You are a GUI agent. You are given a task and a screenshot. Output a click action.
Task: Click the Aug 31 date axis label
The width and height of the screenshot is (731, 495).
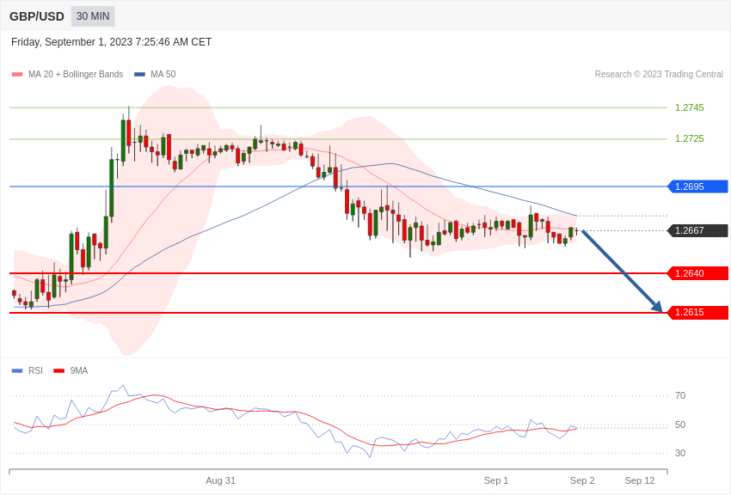[220, 481]
